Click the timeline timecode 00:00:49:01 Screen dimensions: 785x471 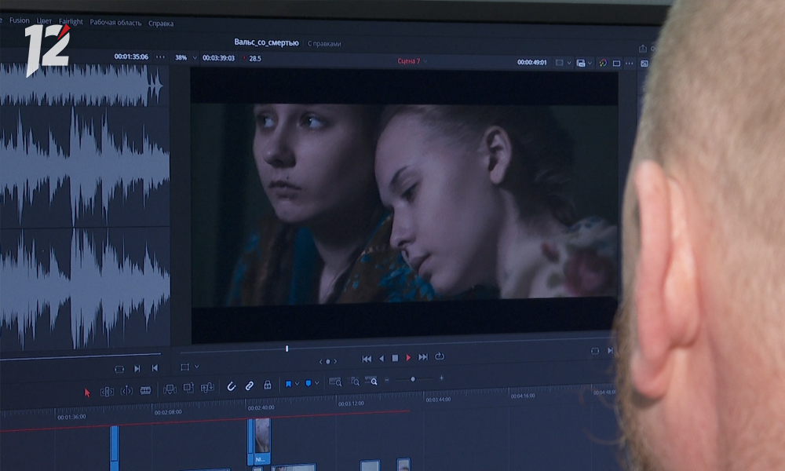point(532,62)
